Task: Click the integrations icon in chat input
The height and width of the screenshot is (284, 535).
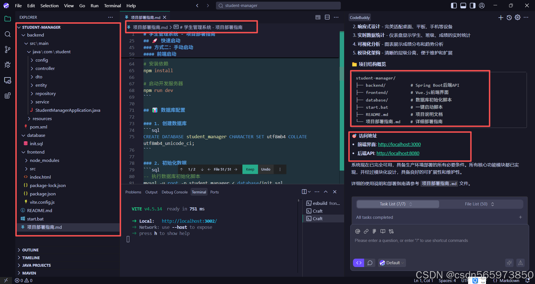Action: click(x=391, y=231)
